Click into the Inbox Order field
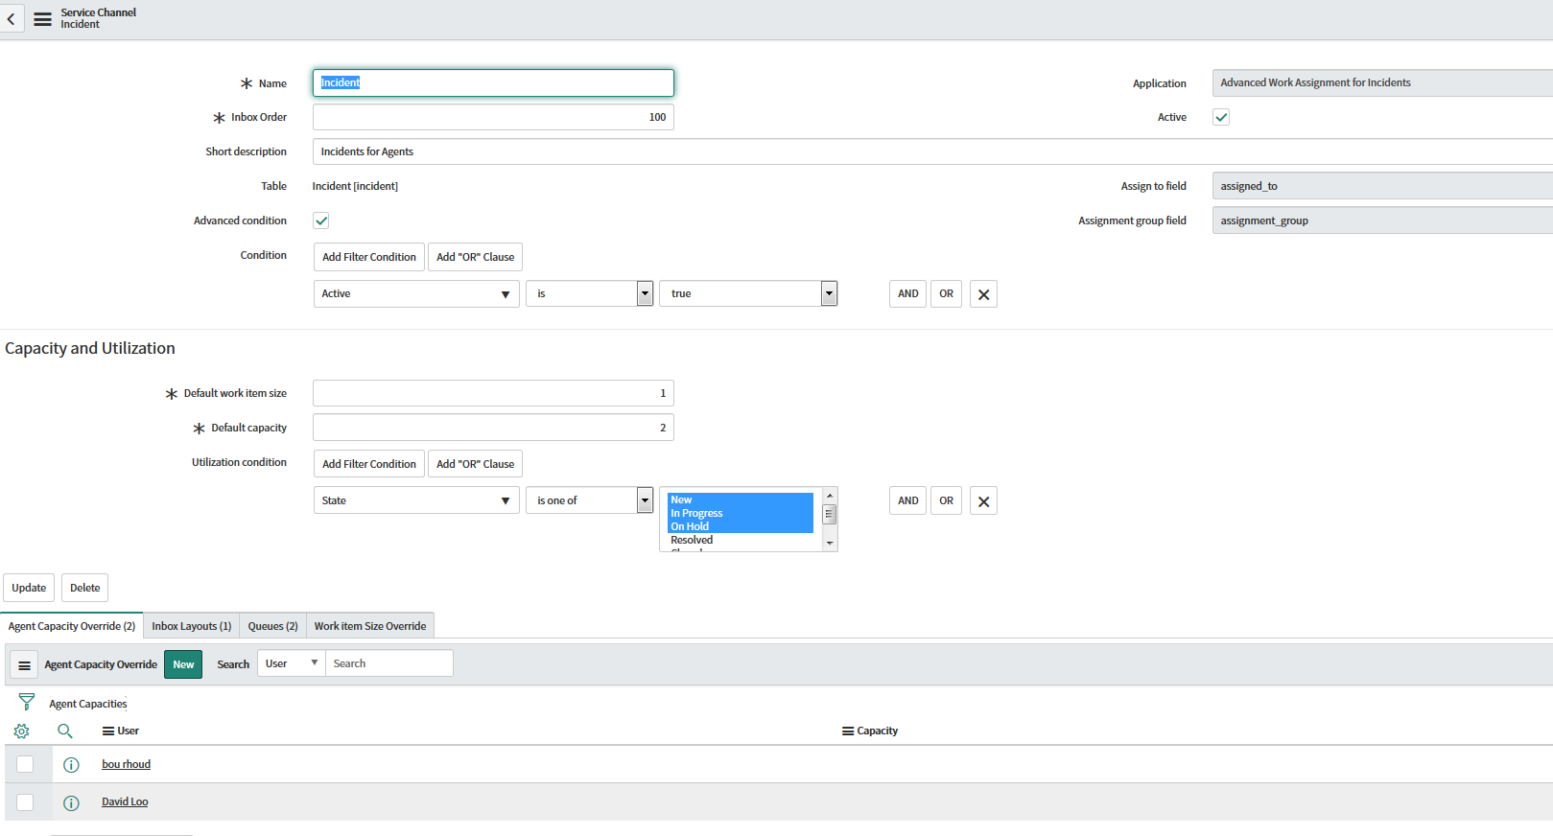1553x836 pixels. (493, 117)
